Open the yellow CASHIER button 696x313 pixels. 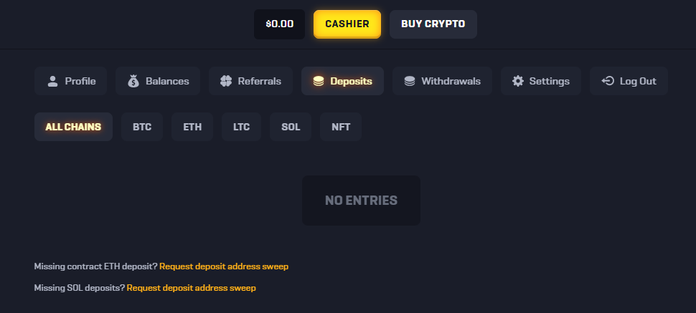coord(347,24)
